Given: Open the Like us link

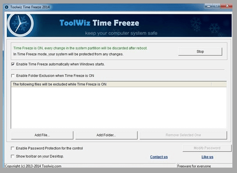Looking at the screenshot, I should pos(207,157).
